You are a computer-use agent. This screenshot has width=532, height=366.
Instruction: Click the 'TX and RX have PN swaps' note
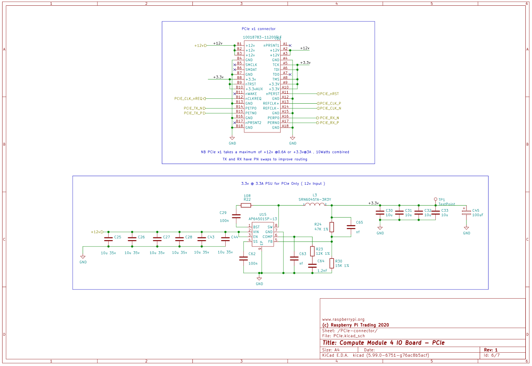point(265,159)
